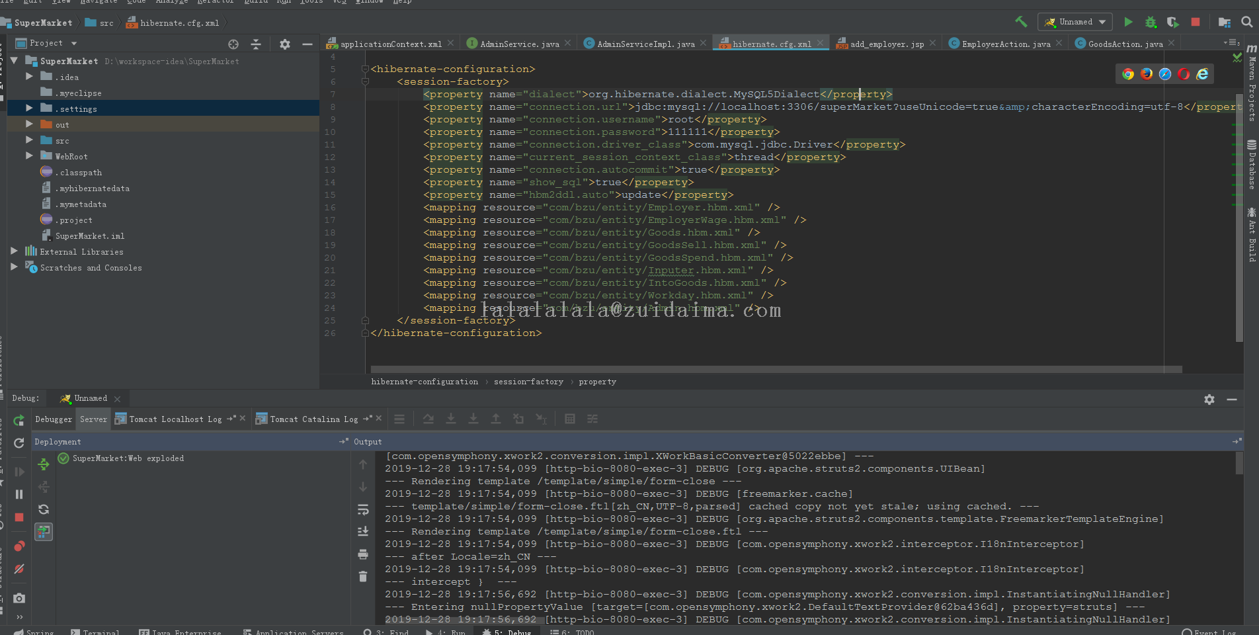Click Run with Coverage icon

click(1172, 22)
